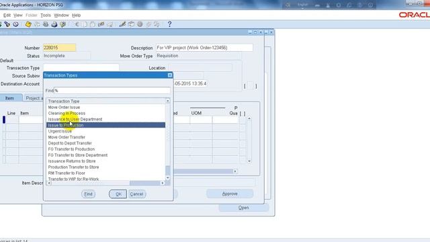This screenshot has height=242, width=430.
Task: Select FG Transfer to Production entry
Action: (x=106, y=149)
